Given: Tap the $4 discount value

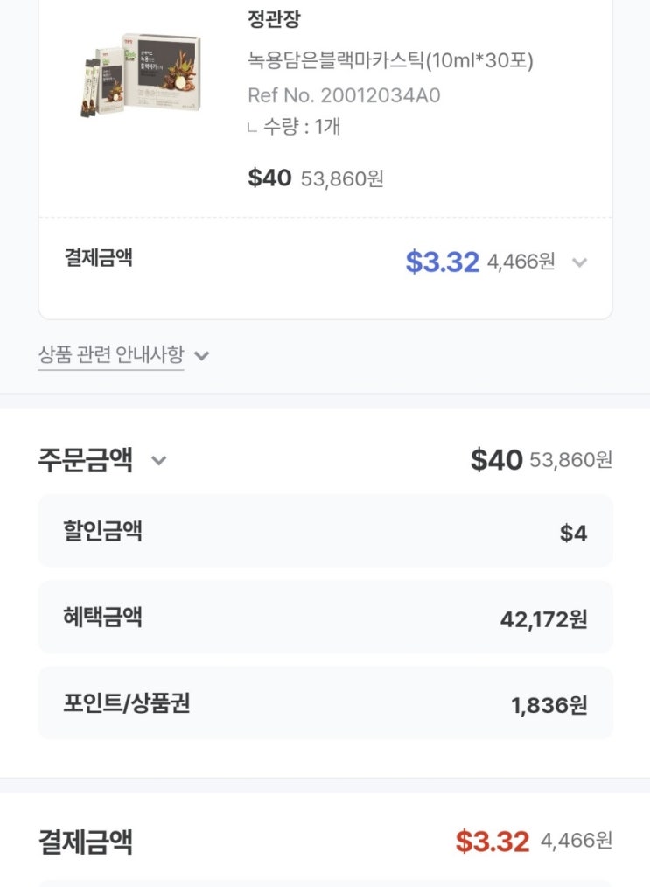Looking at the screenshot, I should point(573,533).
